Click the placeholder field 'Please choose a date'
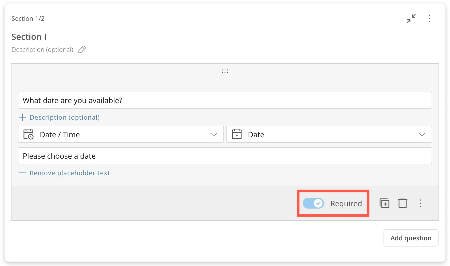 (225, 156)
